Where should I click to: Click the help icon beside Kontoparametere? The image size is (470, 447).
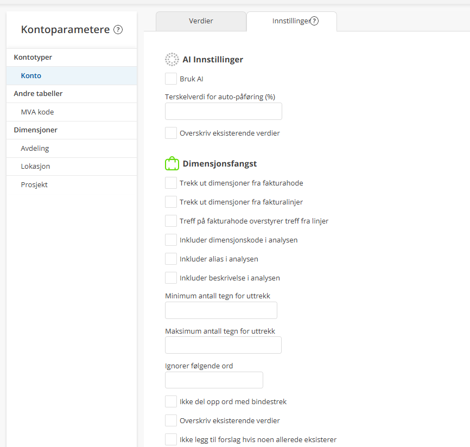[x=118, y=30]
